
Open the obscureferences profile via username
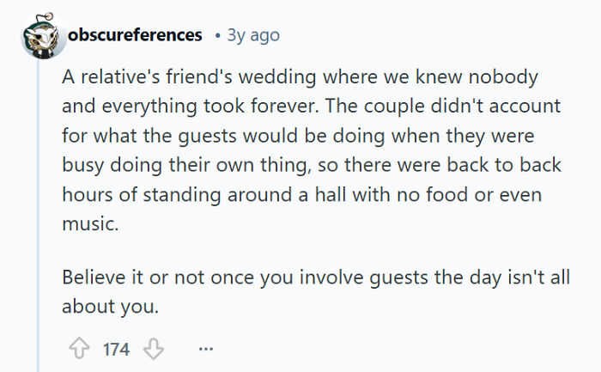135,35
